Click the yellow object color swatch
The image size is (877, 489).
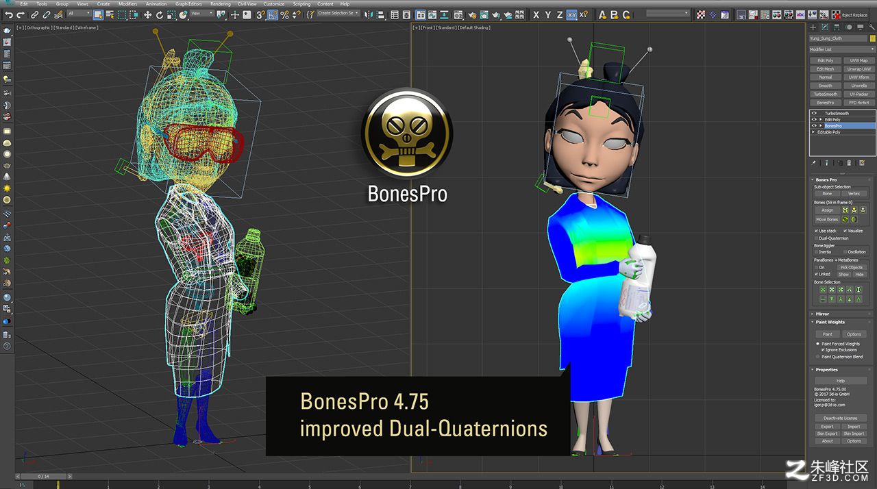[872, 38]
